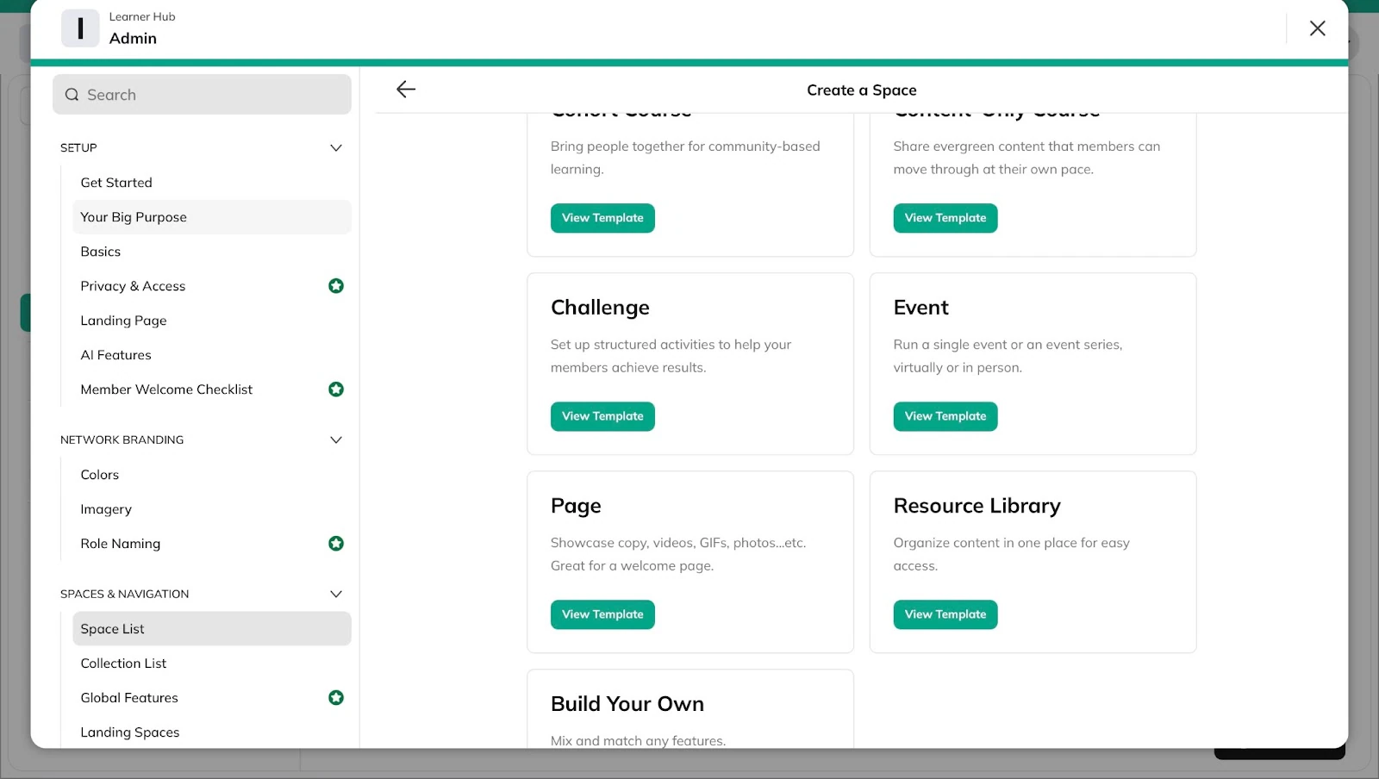Click the star badge beside Member Welcome Checklist
This screenshot has width=1379, height=779.
click(336, 389)
